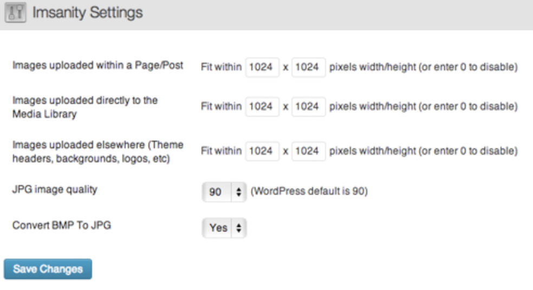The width and height of the screenshot is (533, 290).
Task: Click the 'JPG image quality' label
Action: [55, 189]
